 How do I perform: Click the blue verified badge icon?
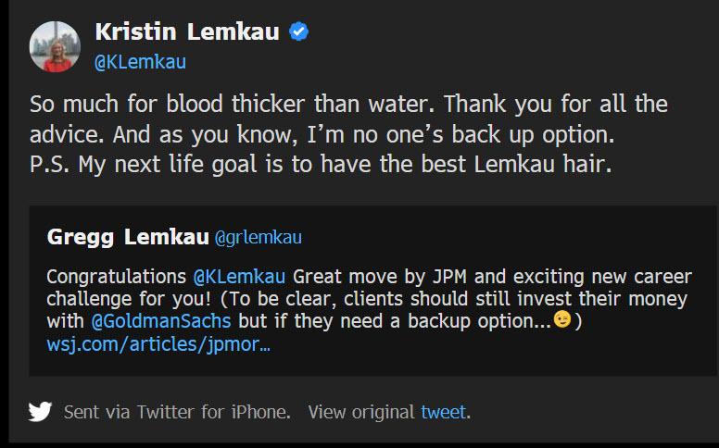pyautogui.click(x=299, y=32)
